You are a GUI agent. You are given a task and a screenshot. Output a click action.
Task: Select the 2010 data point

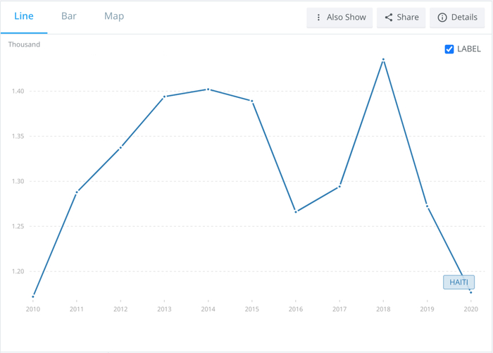coord(33,297)
